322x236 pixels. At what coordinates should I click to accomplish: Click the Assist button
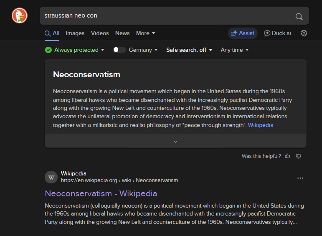click(x=243, y=33)
